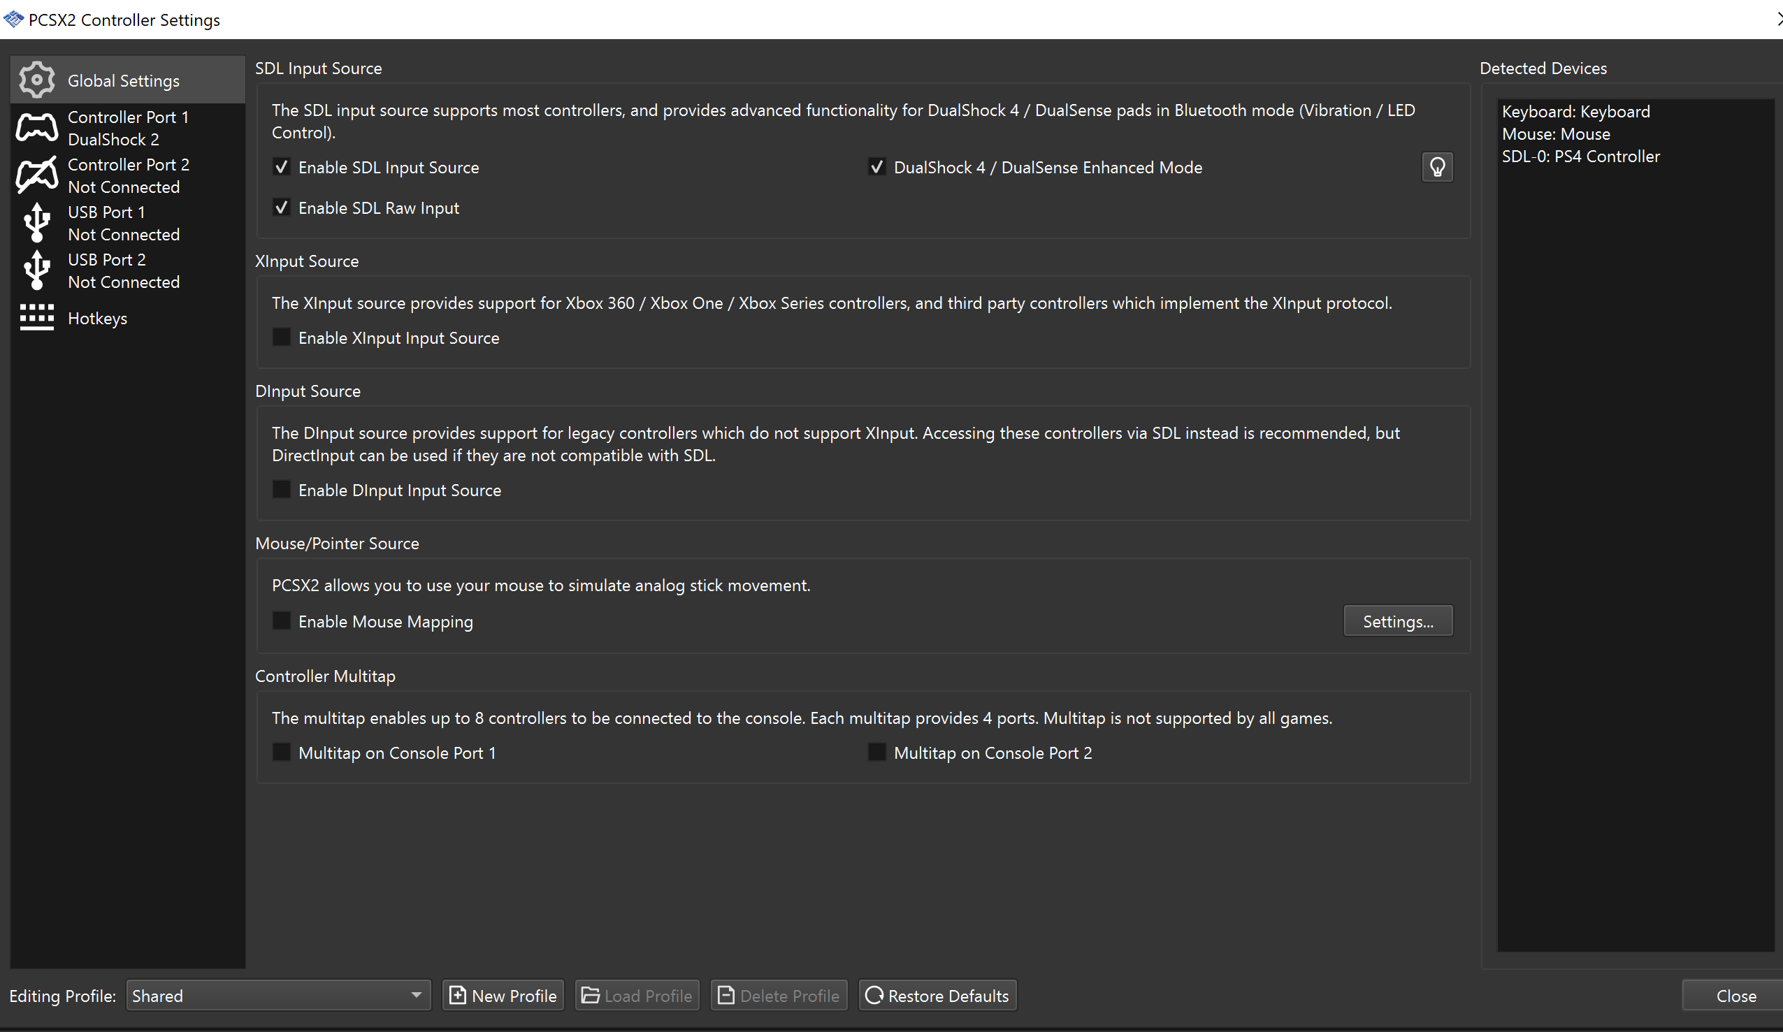The height and width of the screenshot is (1032, 1783).
Task: Expand the Shared profile selector arrow
Action: tap(416, 995)
